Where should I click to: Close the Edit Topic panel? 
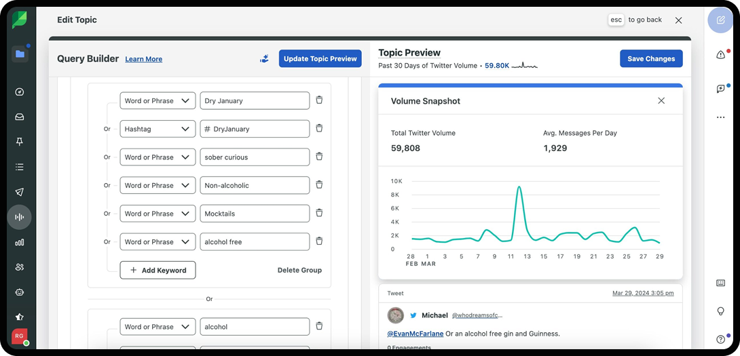(679, 20)
